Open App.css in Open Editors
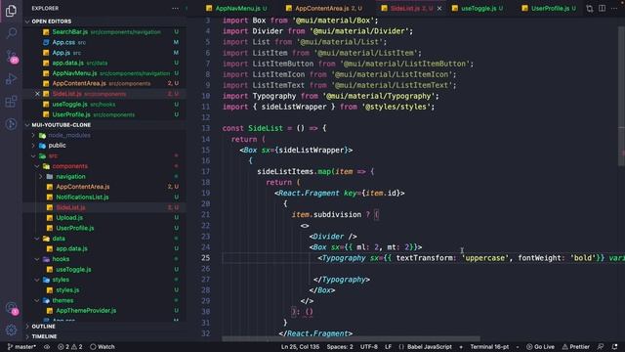 (63, 42)
